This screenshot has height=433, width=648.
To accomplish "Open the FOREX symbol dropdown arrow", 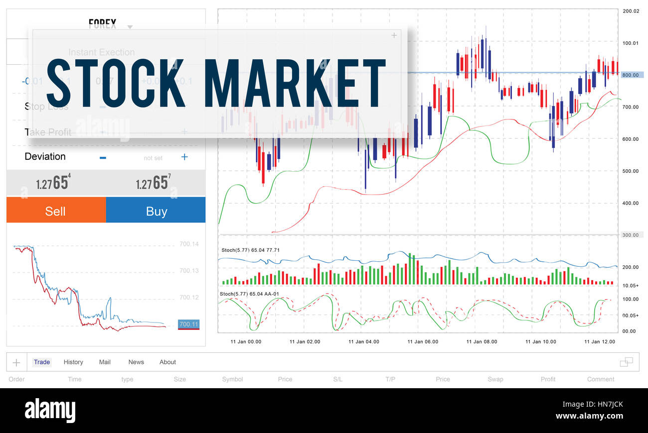I will [130, 27].
